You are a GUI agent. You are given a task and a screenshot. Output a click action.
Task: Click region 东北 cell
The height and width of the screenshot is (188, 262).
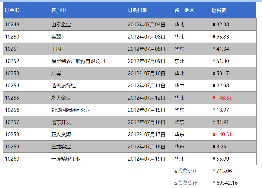coord(179,61)
